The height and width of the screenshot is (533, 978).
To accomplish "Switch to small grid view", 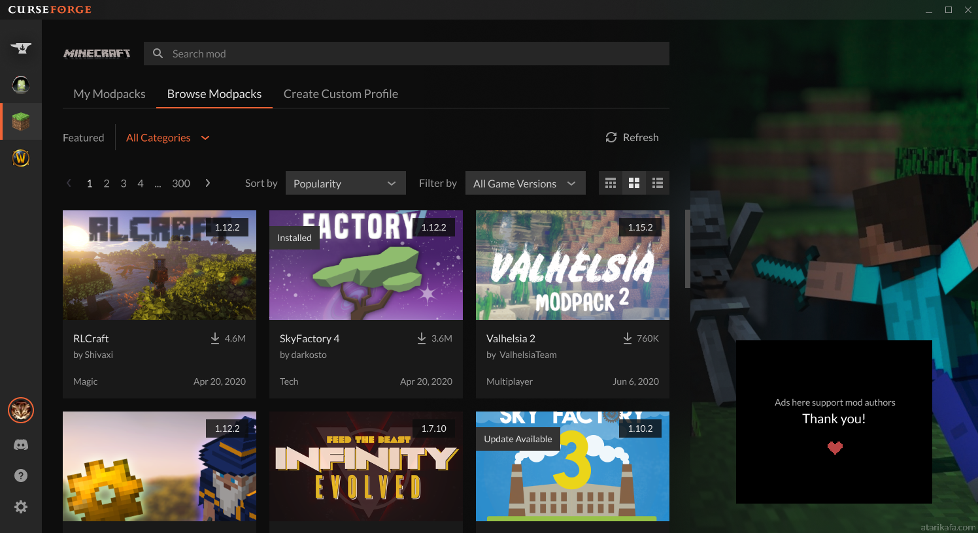I will click(611, 184).
